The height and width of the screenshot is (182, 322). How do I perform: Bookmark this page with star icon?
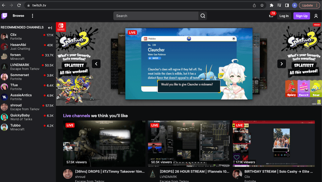262,5
